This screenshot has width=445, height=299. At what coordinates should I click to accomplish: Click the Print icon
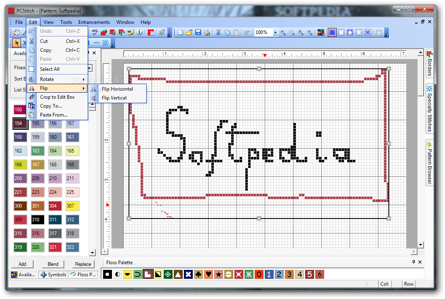[x=207, y=32]
